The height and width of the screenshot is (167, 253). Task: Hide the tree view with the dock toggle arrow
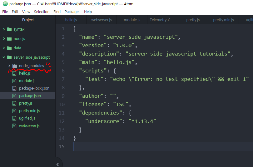point(57,165)
